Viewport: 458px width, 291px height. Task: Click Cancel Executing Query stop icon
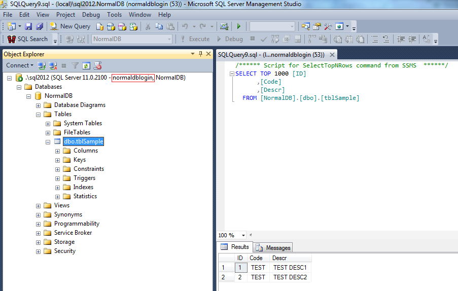(x=253, y=39)
